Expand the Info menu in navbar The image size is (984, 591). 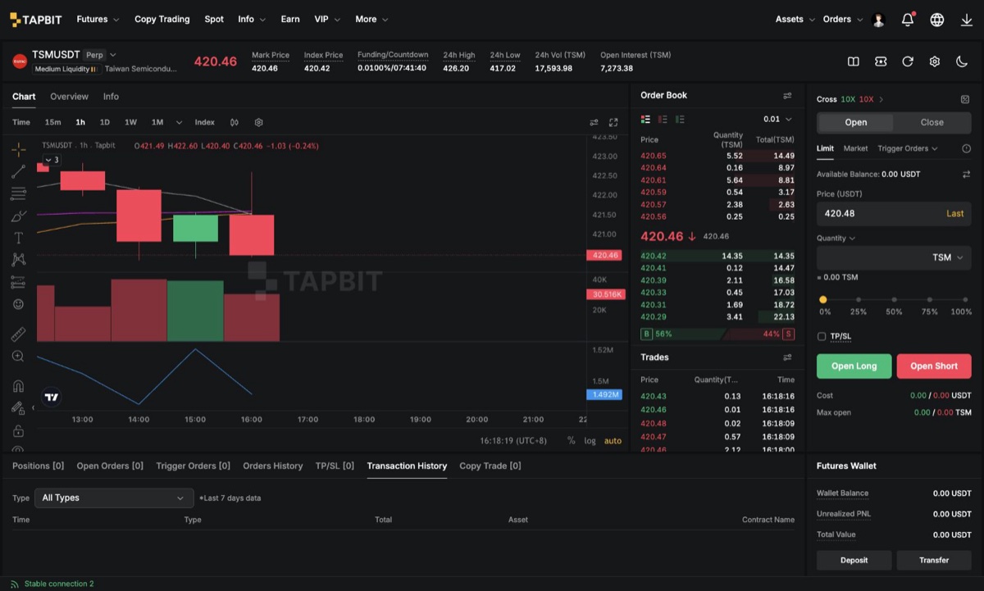[x=252, y=19]
